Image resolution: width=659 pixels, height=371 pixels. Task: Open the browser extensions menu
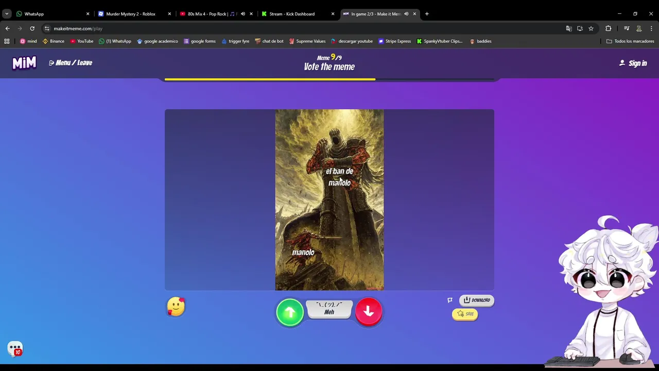pos(608,28)
